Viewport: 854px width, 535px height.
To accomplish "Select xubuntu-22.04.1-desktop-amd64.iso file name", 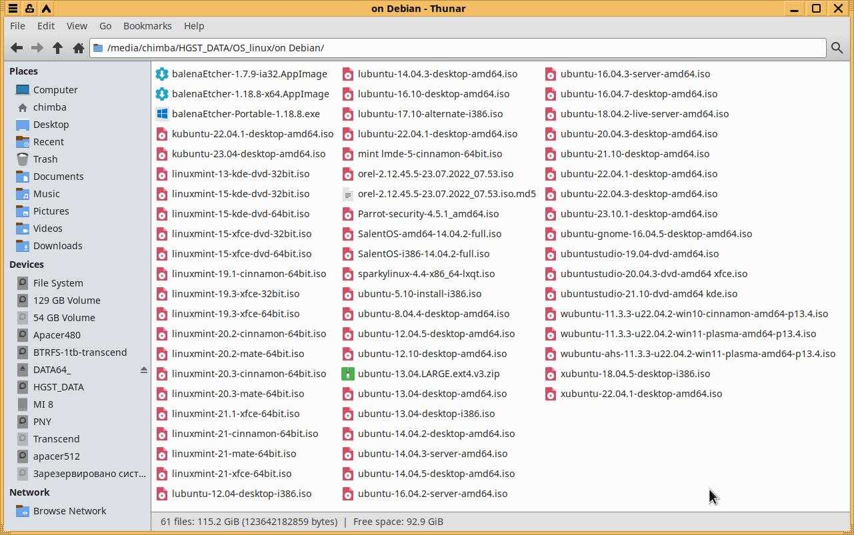I will click(641, 394).
